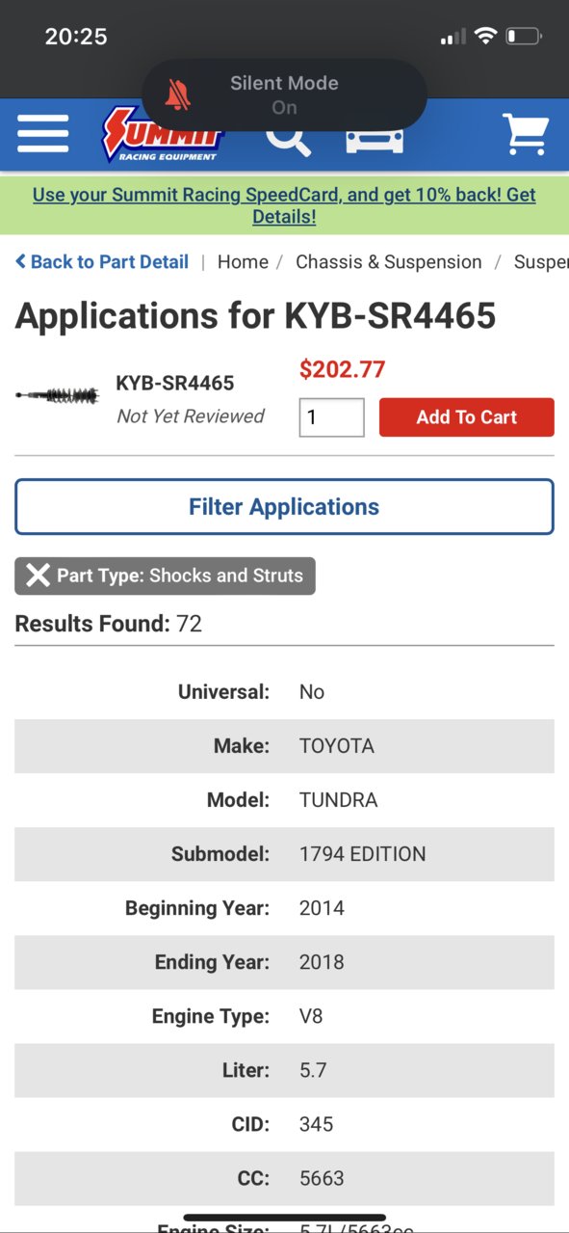Tap the Summit Racing logo
The width and height of the screenshot is (569, 1233).
(162, 134)
